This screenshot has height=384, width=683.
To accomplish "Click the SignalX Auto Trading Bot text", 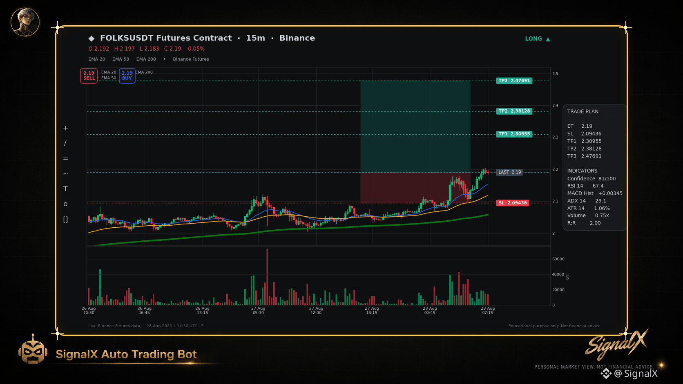I will pyautogui.click(x=126, y=354).
